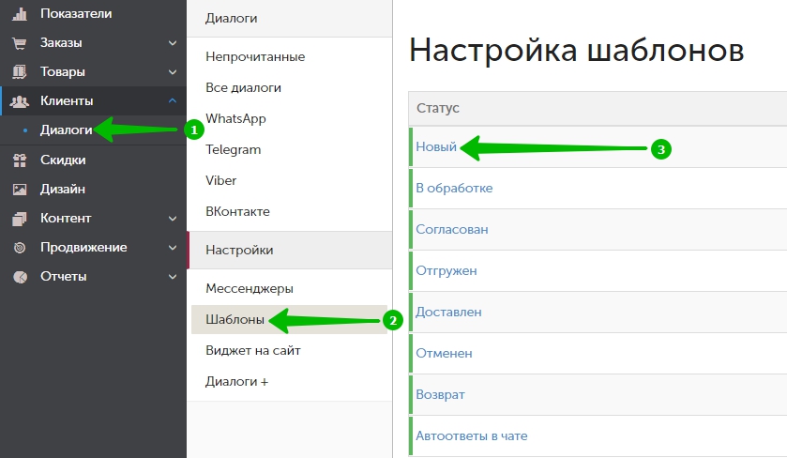
Task: Open the Новый status template
Action: point(436,147)
